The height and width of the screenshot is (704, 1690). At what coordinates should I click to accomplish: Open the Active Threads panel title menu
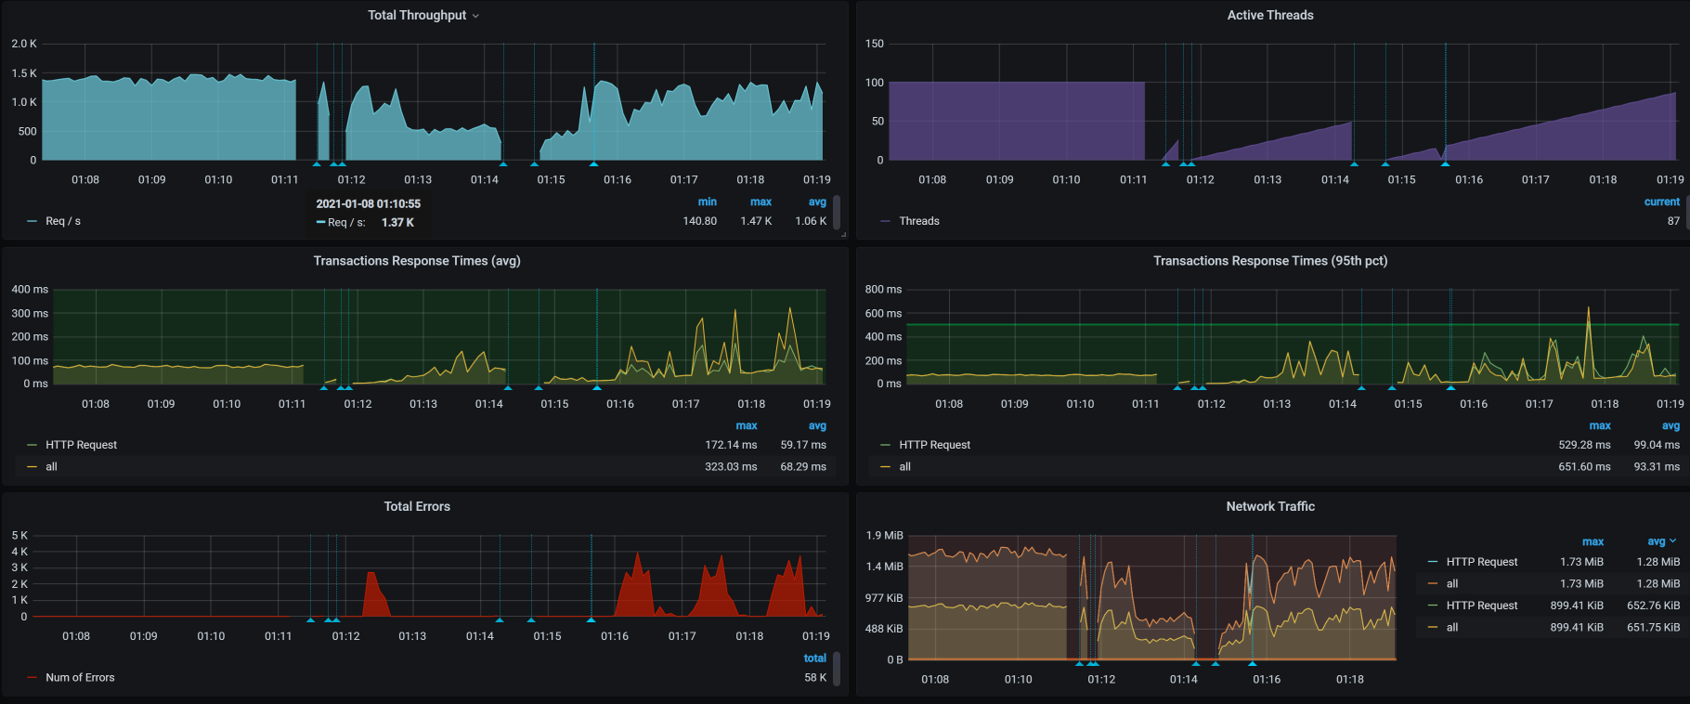click(x=1269, y=15)
